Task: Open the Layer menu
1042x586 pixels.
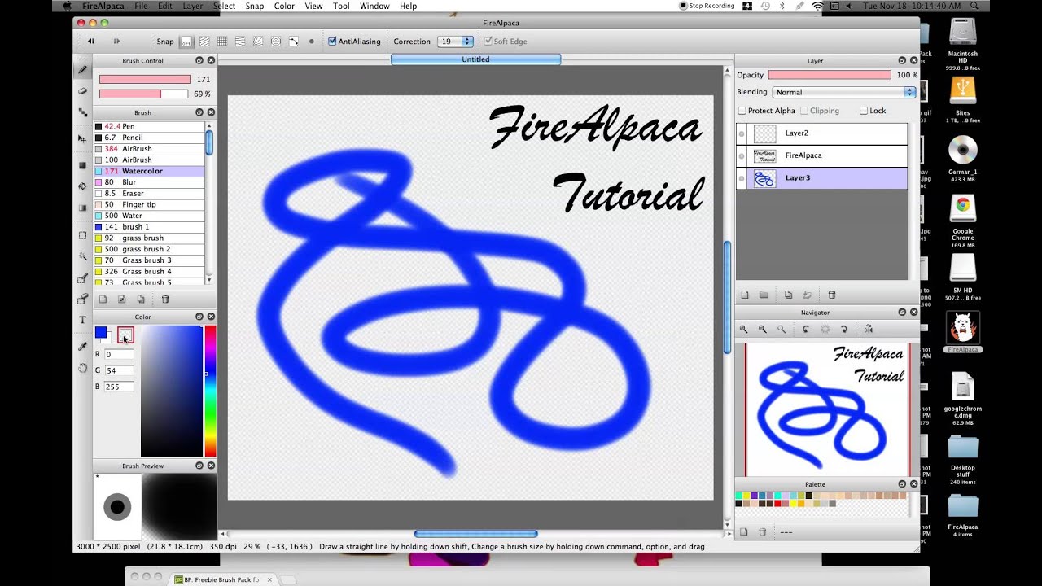Action: (193, 6)
